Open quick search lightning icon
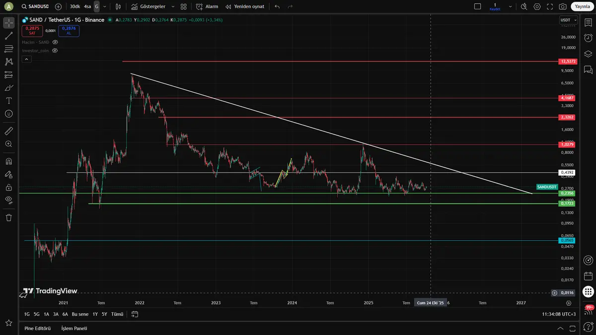Viewport: 596px width, 335px height. coord(525,6)
